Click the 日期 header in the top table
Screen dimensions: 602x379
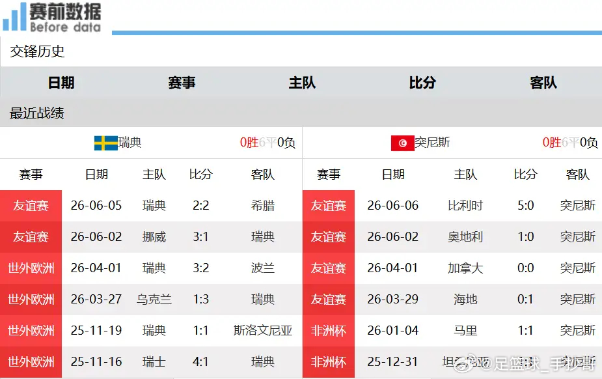61,83
